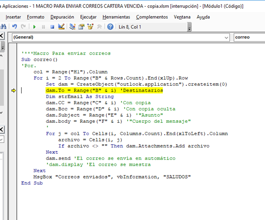The image size is (265, 220).
Task: Click the Find binoculars icon
Action: click(3, 27)
